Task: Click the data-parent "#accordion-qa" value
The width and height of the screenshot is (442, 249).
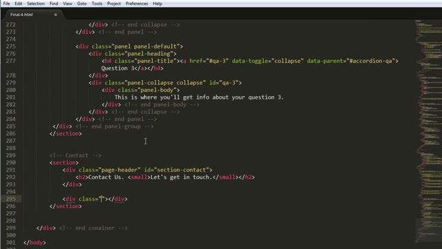Action: [371, 61]
